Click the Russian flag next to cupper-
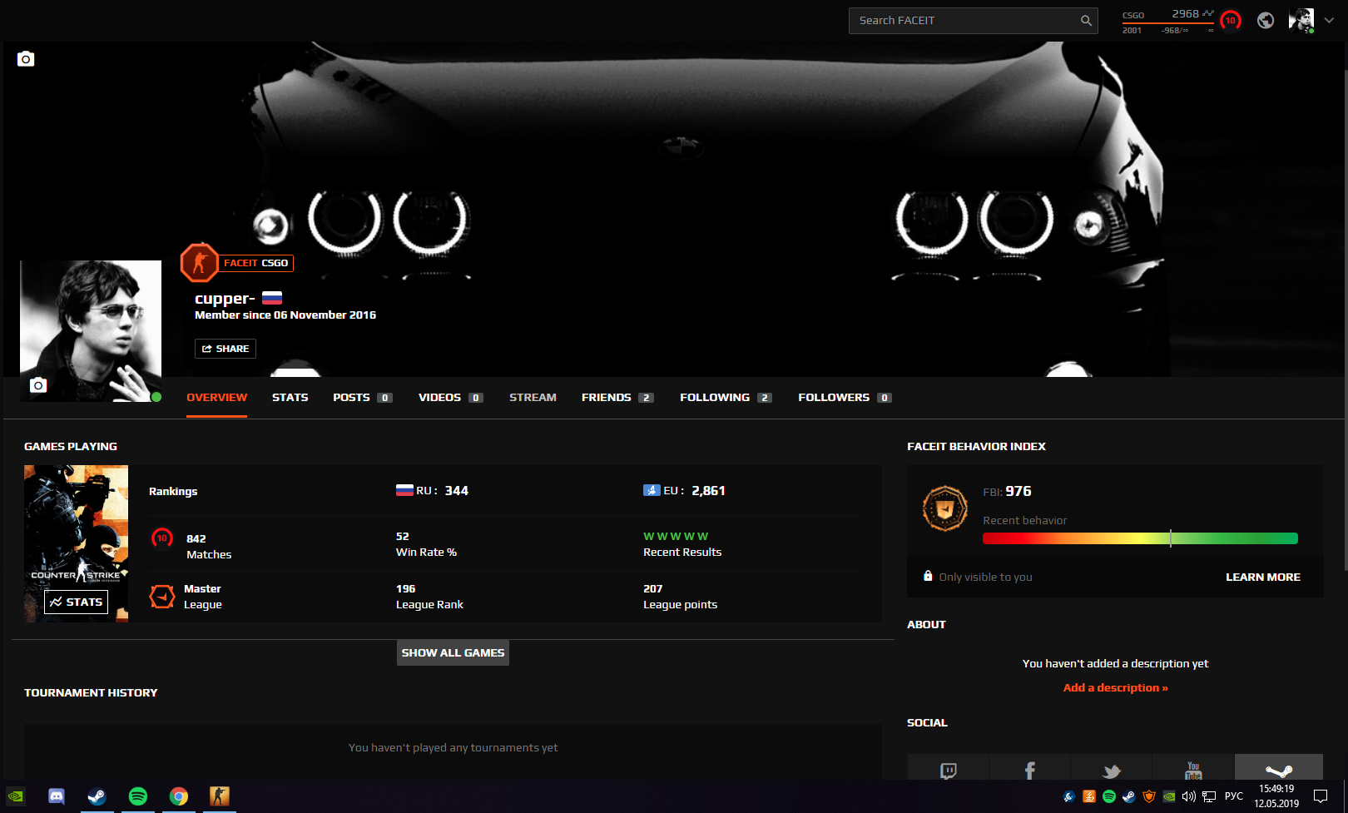Viewport: 1348px width, 813px height. [x=272, y=298]
